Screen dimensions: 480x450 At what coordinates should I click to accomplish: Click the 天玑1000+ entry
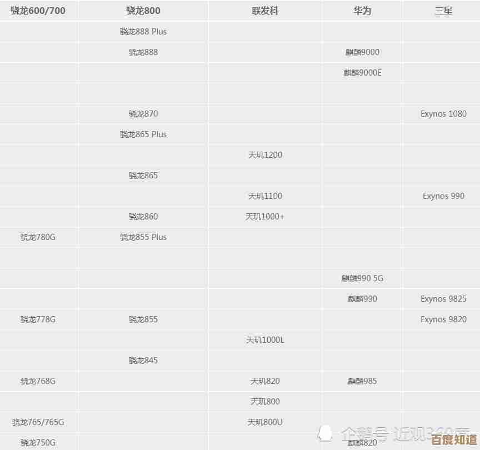coord(265,217)
